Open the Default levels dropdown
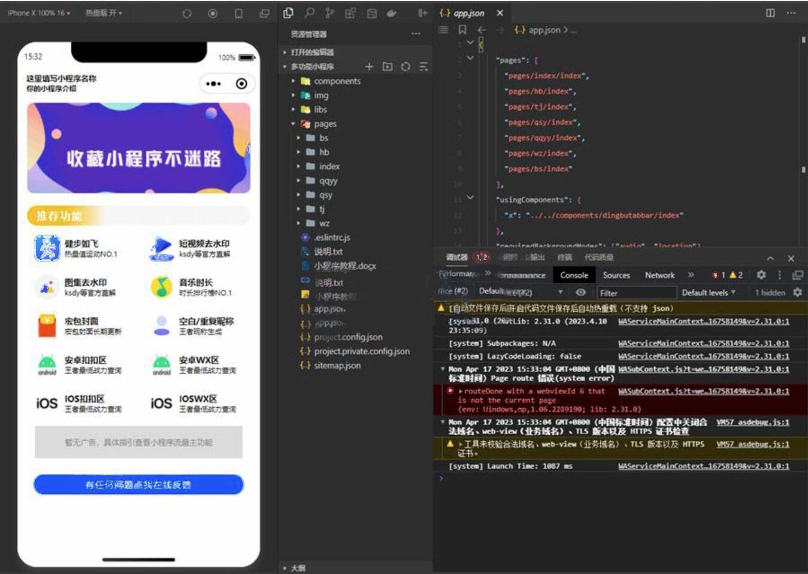This screenshot has height=574, width=808. (709, 292)
